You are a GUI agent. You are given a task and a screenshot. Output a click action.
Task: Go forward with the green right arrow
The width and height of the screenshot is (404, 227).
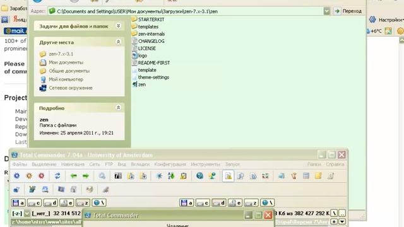point(86,176)
